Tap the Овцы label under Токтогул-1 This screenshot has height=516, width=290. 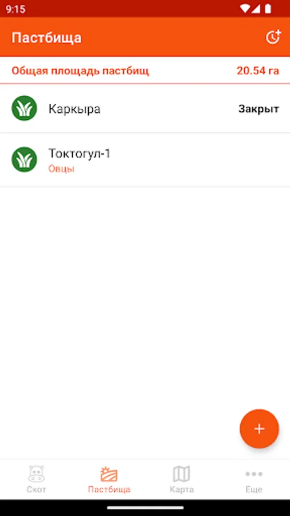coord(61,169)
